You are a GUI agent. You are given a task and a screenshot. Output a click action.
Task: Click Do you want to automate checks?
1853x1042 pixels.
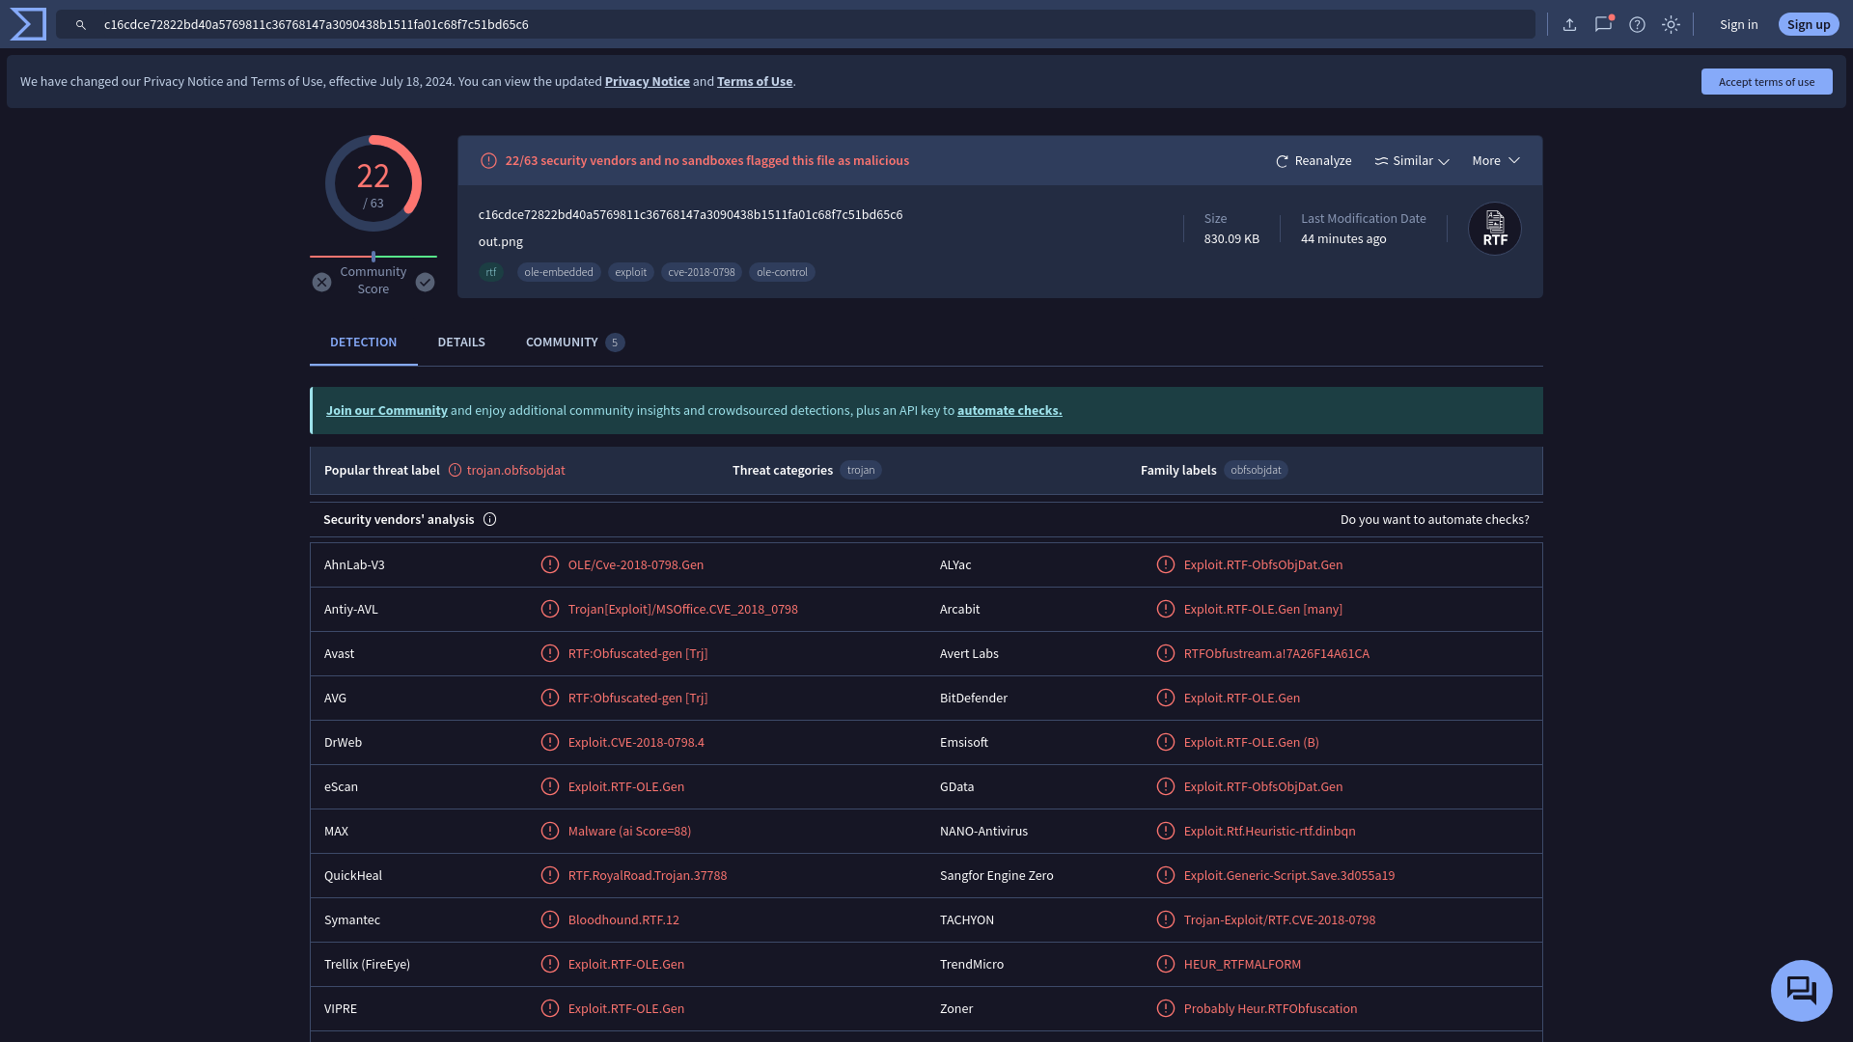pos(1434,520)
